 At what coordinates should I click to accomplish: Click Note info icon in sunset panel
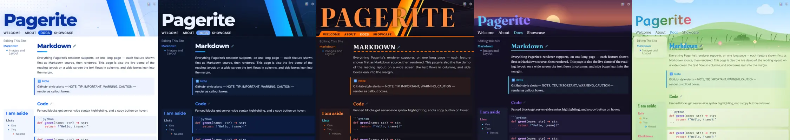click(513, 80)
